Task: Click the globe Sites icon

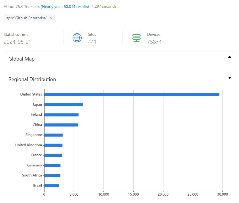Action: (x=77, y=38)
